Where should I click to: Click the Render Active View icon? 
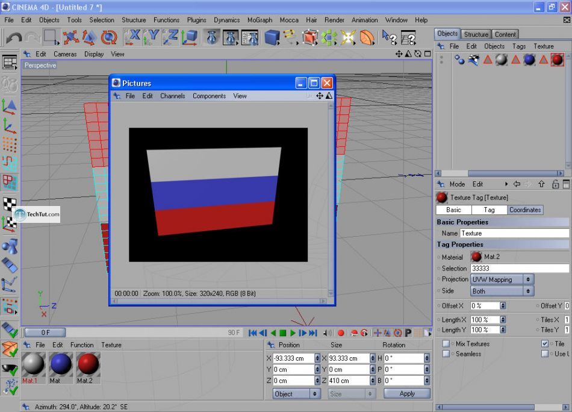211,37
